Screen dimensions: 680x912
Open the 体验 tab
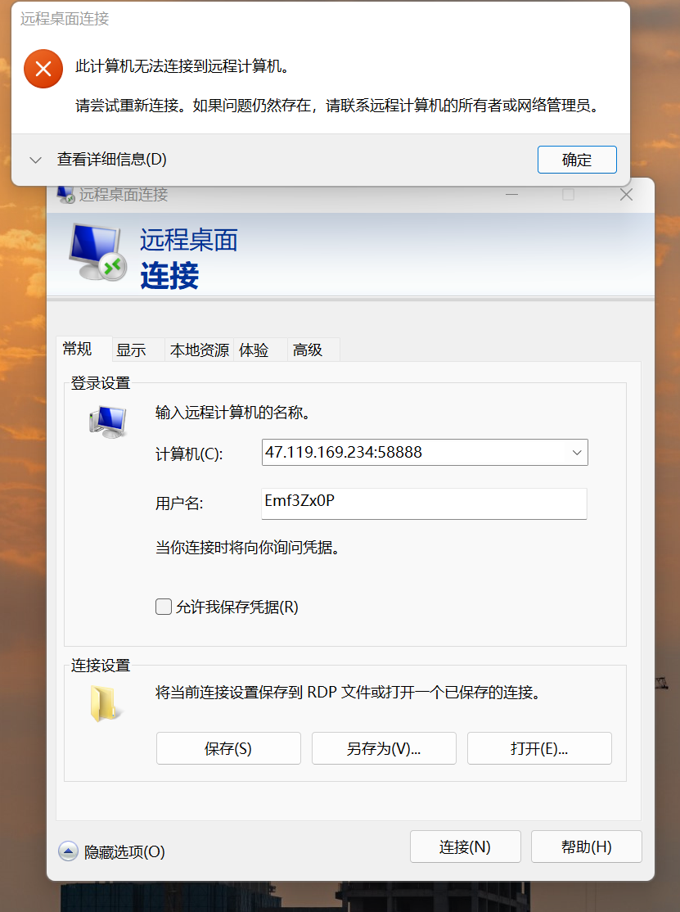point(260,350)
